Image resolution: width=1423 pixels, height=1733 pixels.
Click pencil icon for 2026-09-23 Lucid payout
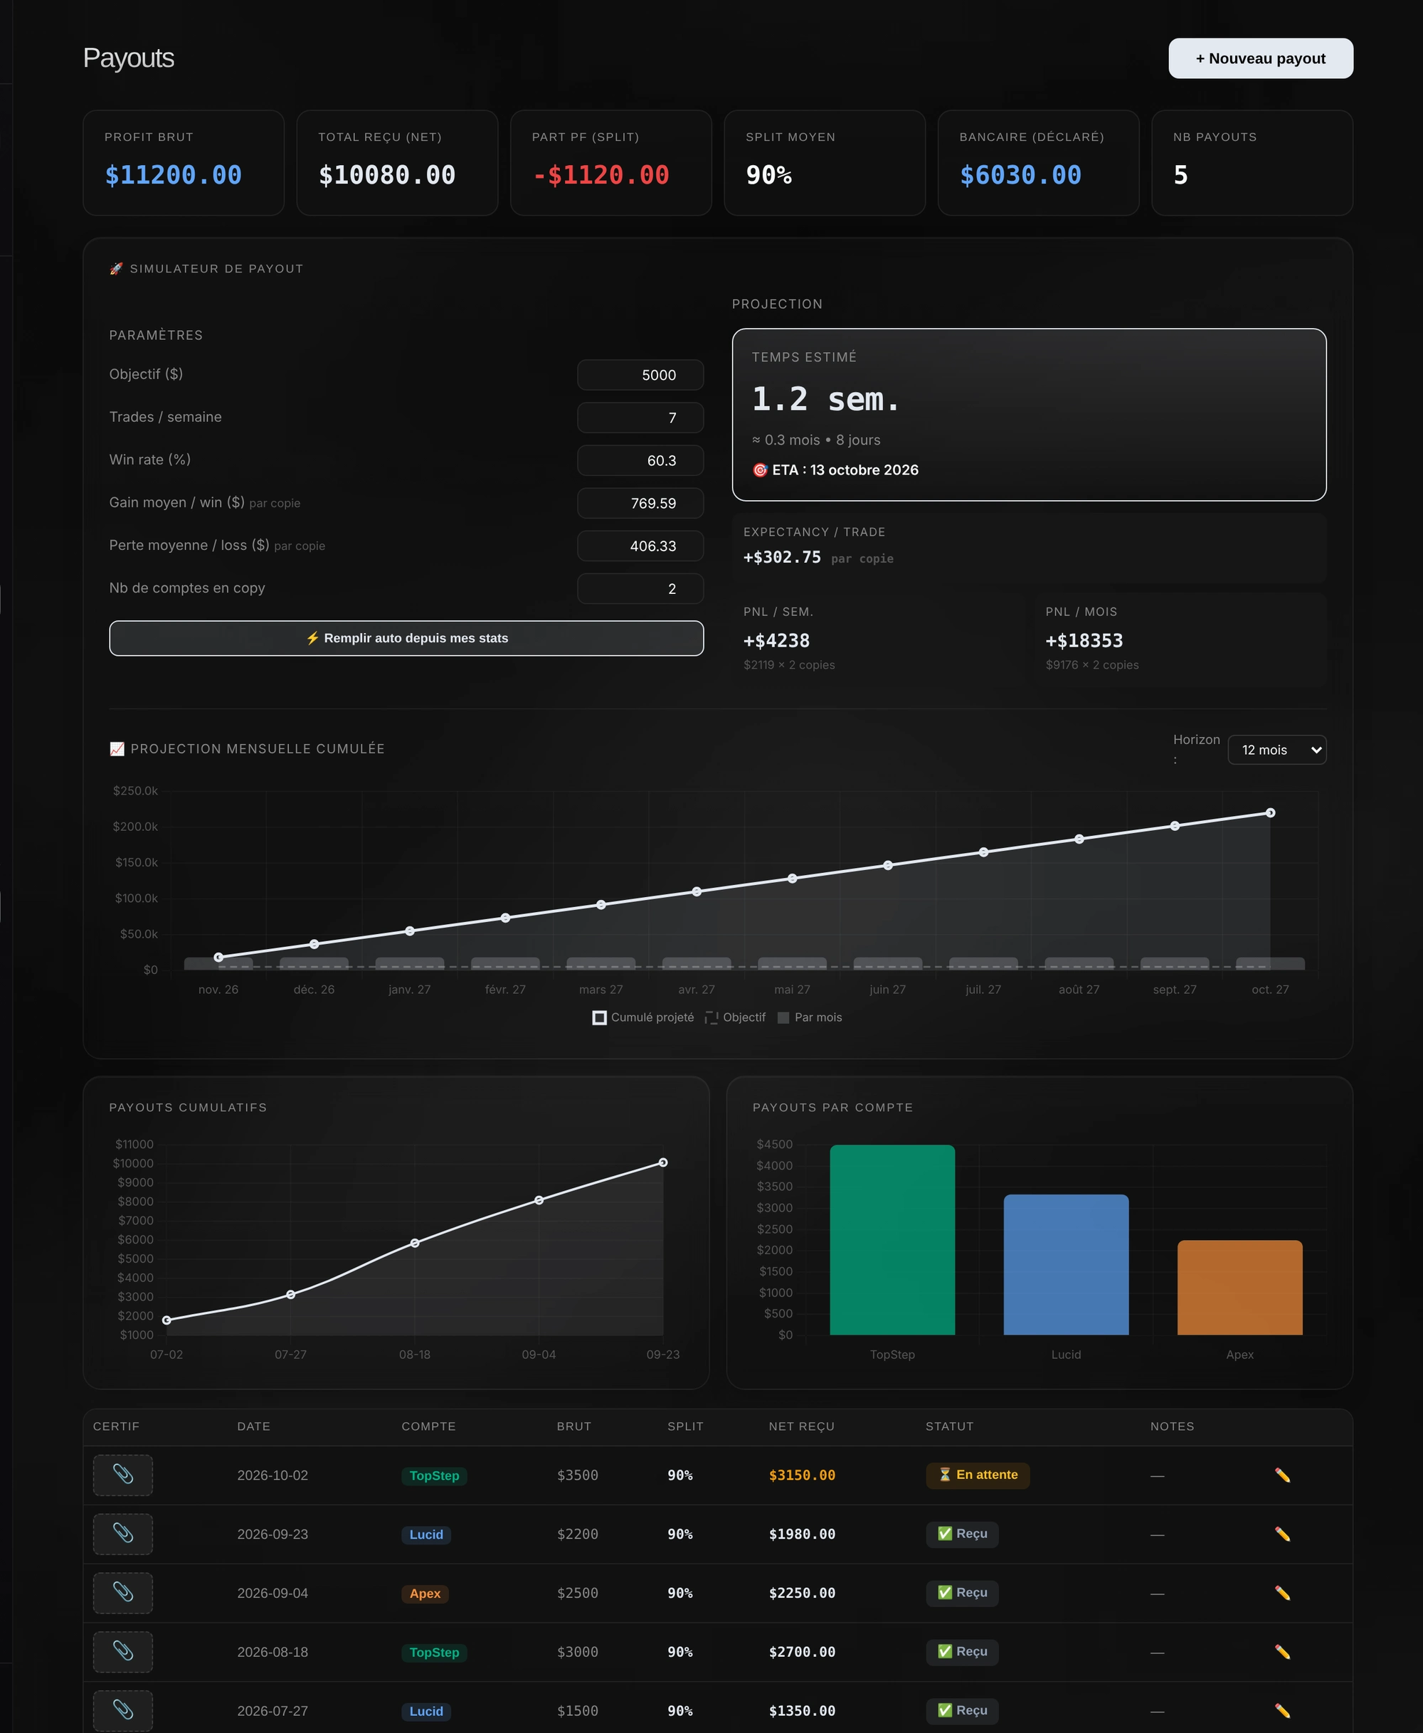pos(1282,1534)
